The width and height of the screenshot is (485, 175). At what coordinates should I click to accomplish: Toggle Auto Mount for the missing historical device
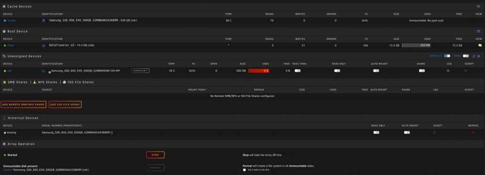[407, 132]
